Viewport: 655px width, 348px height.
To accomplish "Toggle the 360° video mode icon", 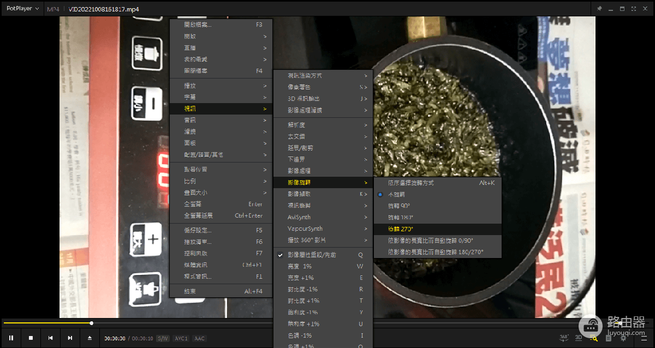I will [564, 338].
